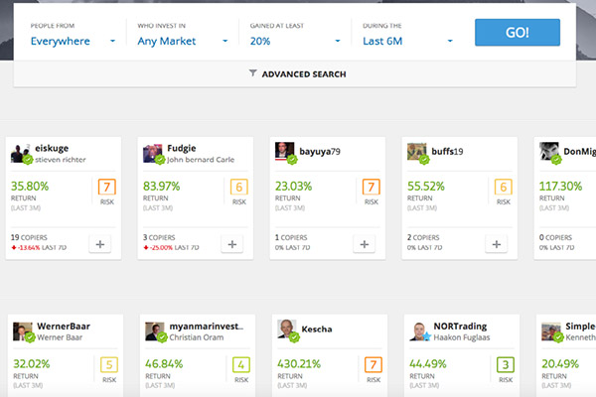The width and height of the screenshot is (596, 397).
Task: Open NORTrading's profile avatar
Action: coord(419,331)
